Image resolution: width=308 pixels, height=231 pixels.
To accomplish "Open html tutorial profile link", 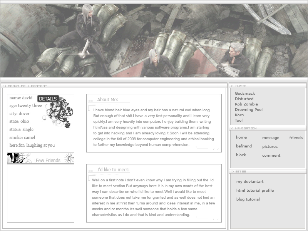I will click(x=255, y=190).
